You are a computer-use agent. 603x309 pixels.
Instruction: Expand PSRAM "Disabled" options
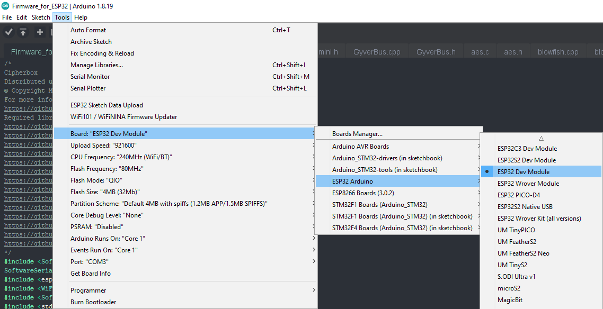(185, 226)
